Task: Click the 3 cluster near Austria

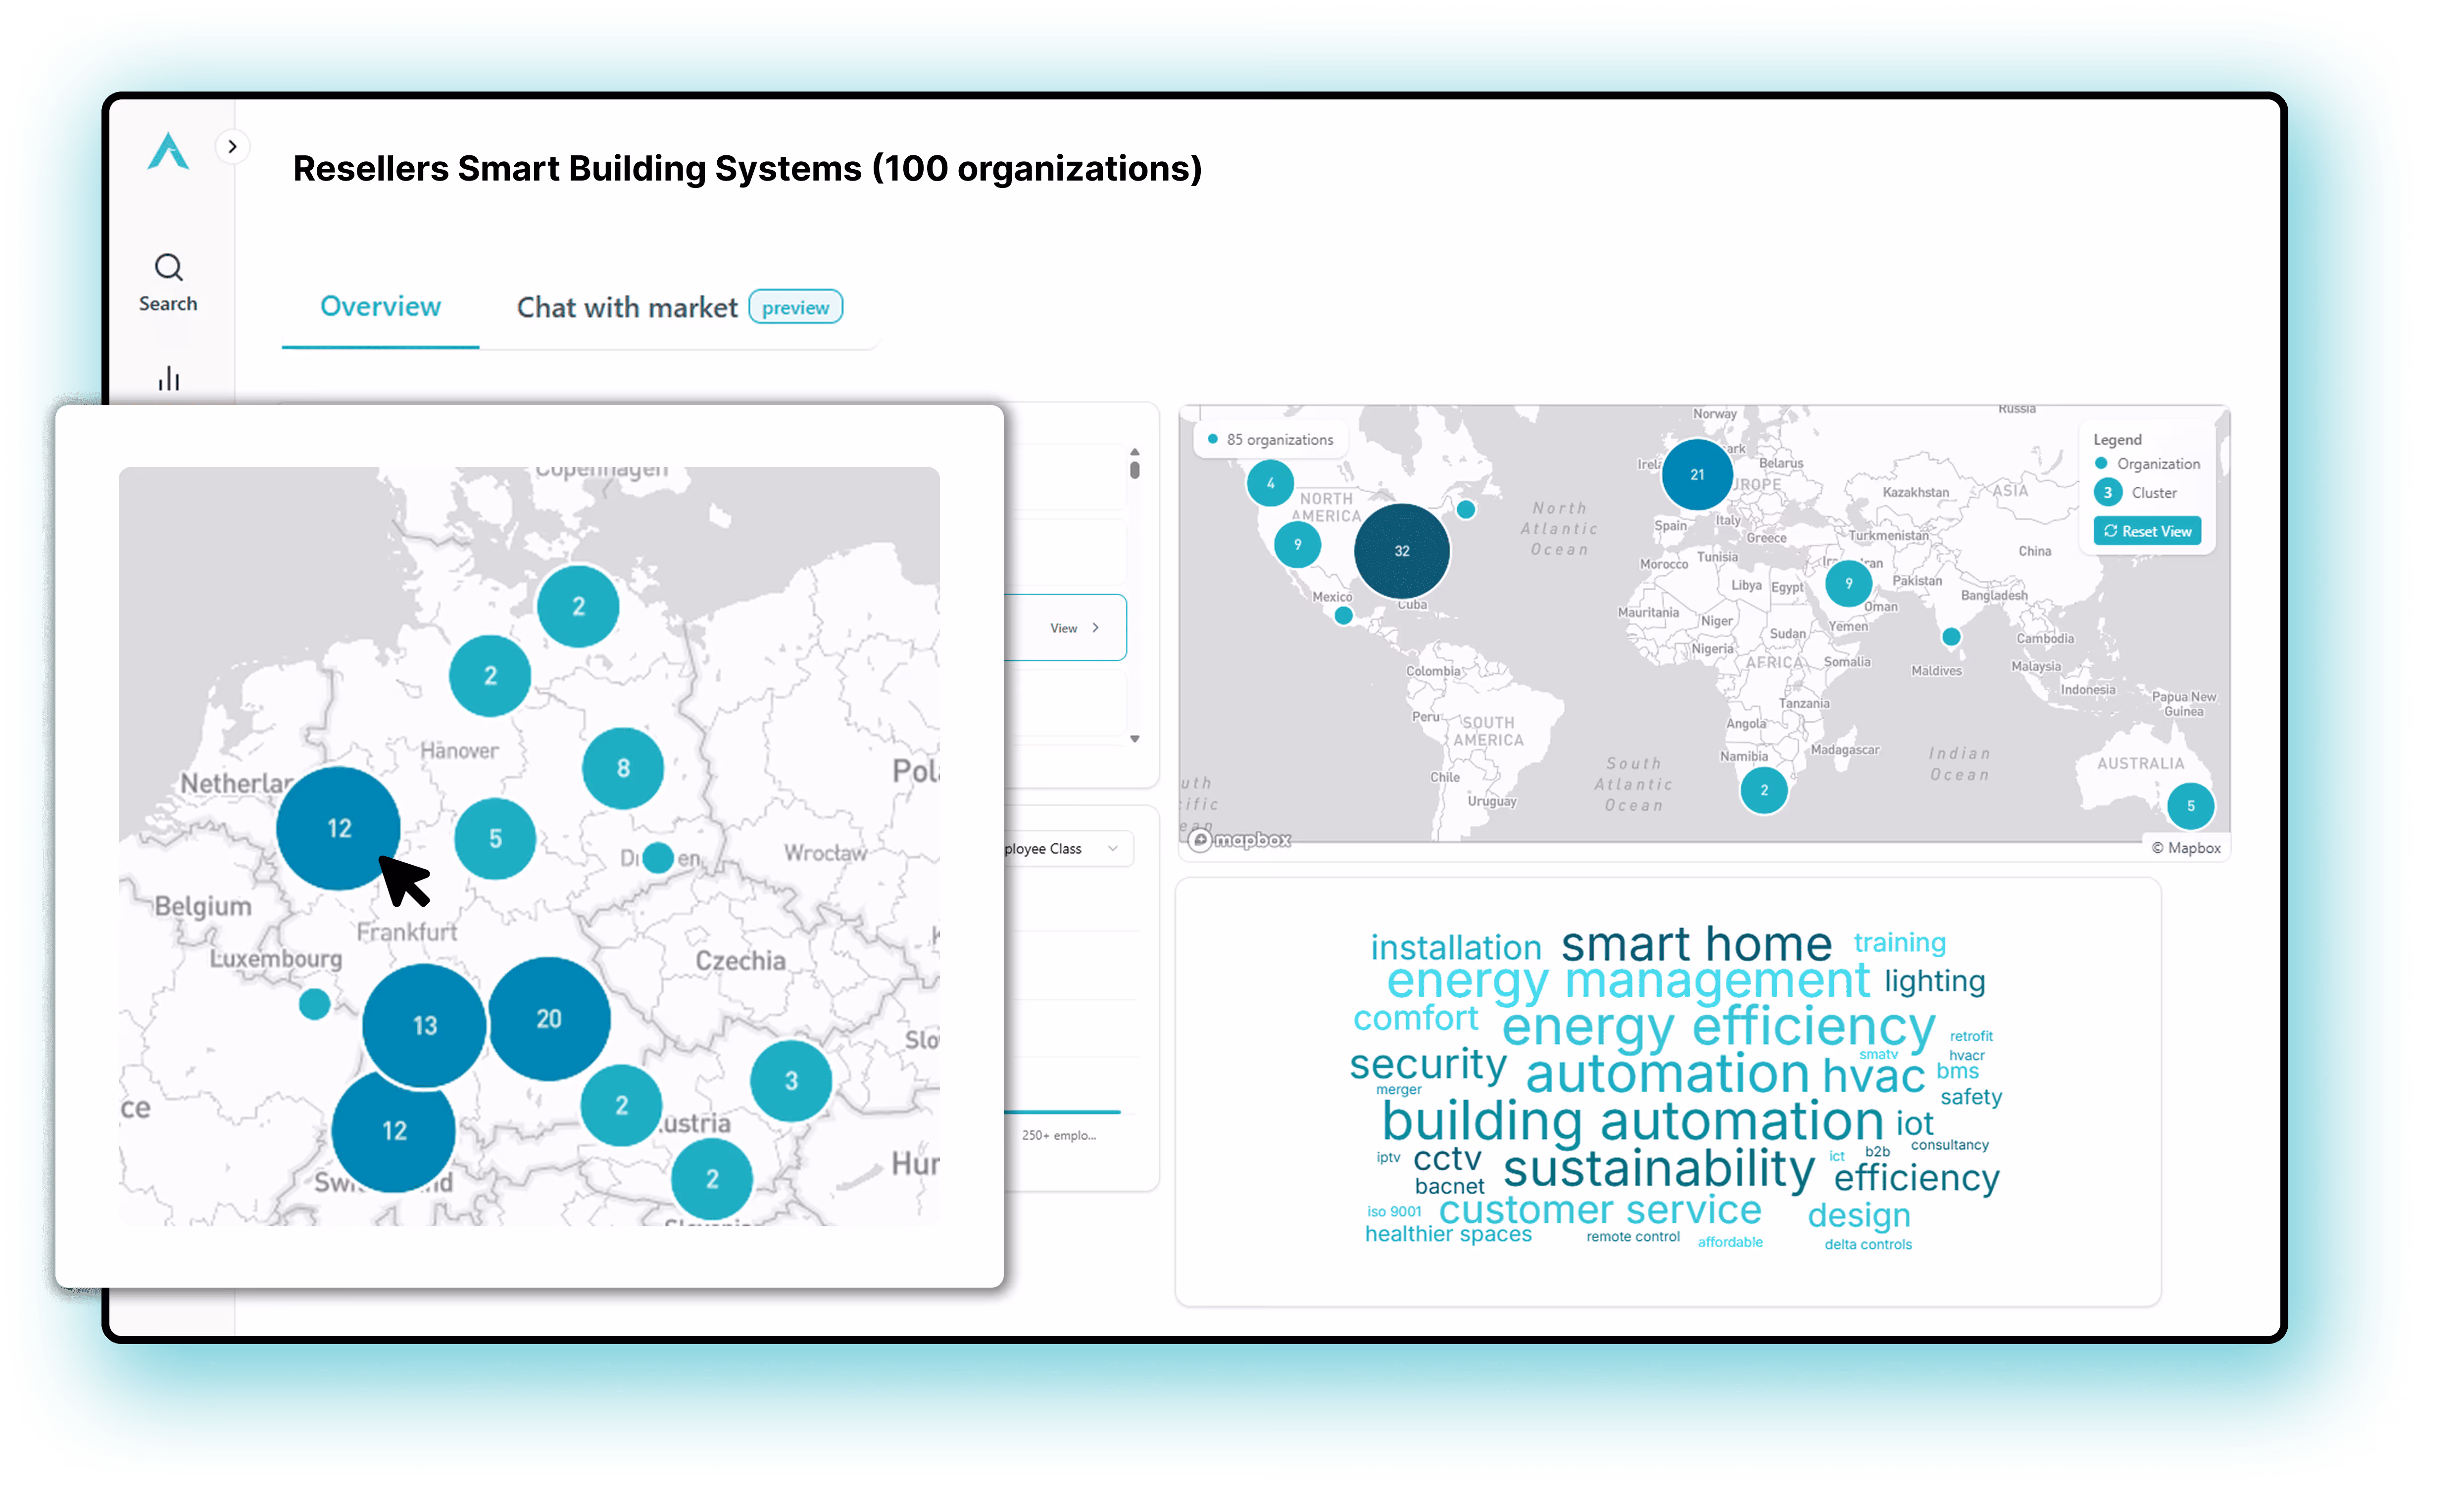Action: (791, 1080)
